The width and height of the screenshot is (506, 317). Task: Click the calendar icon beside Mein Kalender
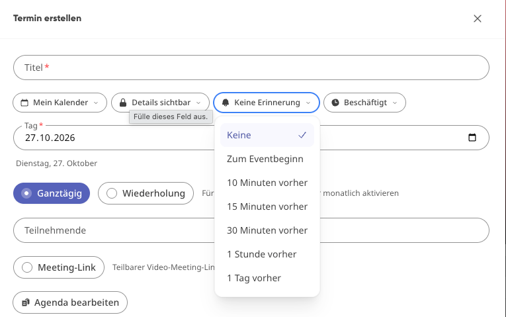[24, 103]
